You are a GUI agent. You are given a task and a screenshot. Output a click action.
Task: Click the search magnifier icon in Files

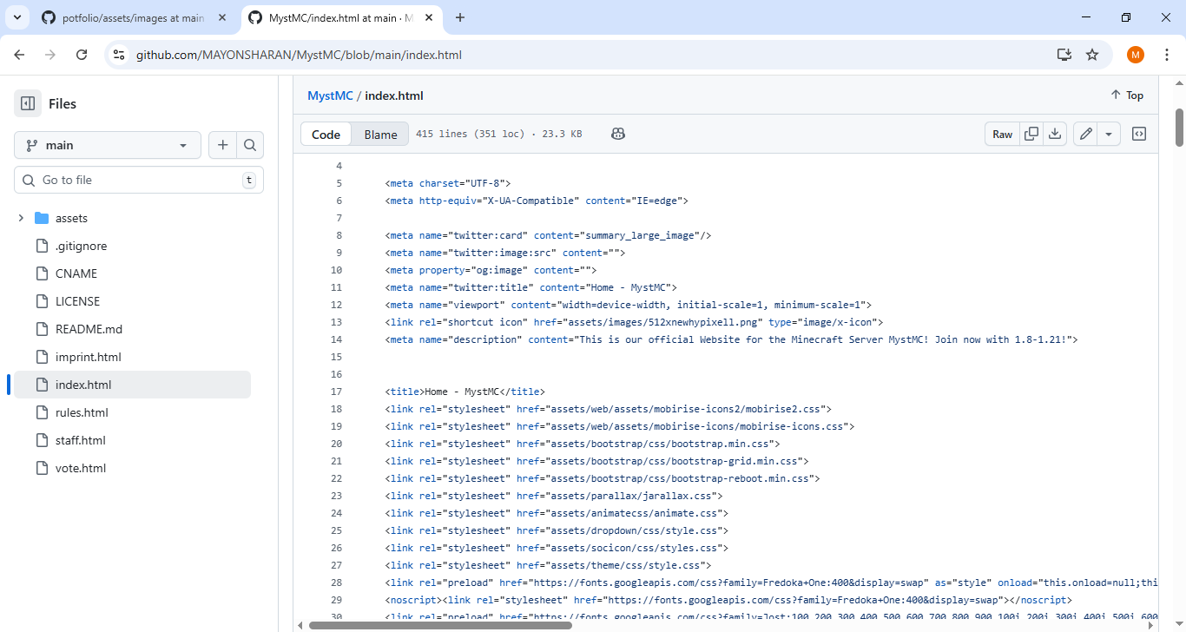pyautogui.click(x=250, y=145)
